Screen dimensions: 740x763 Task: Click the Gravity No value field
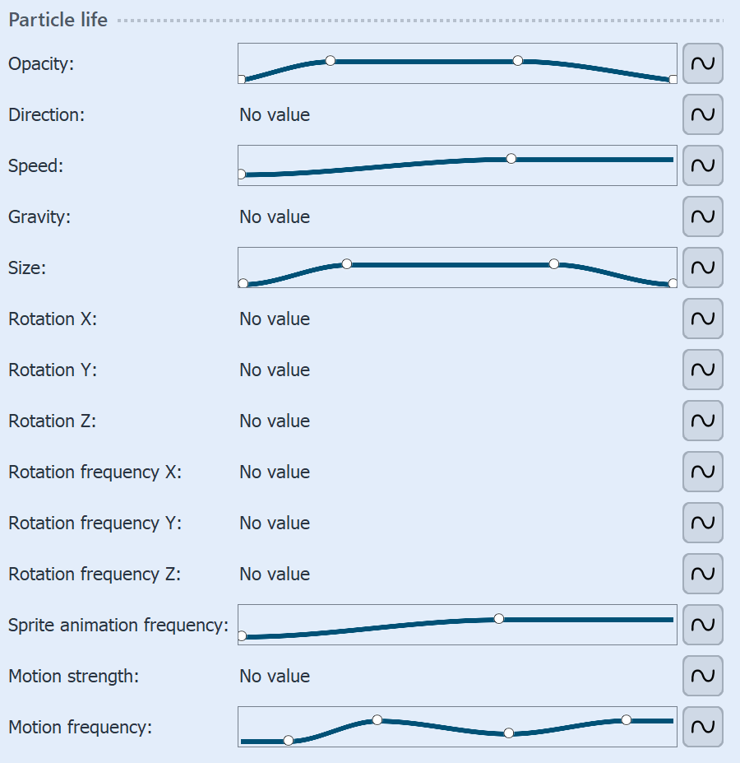pyautogui.click(x=274, y=216)
